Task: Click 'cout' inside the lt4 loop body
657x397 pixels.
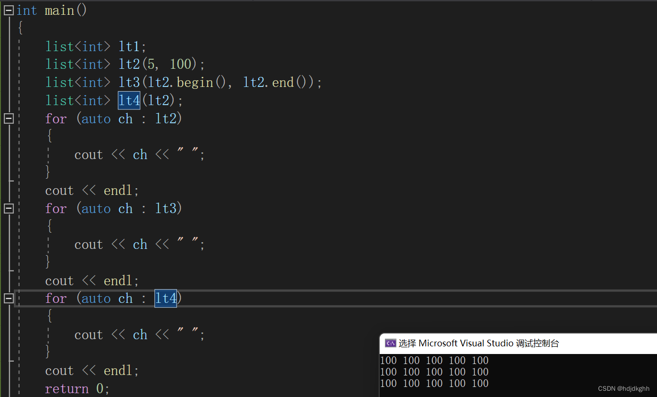Action: pyautogui.click(x=88, y=334)
